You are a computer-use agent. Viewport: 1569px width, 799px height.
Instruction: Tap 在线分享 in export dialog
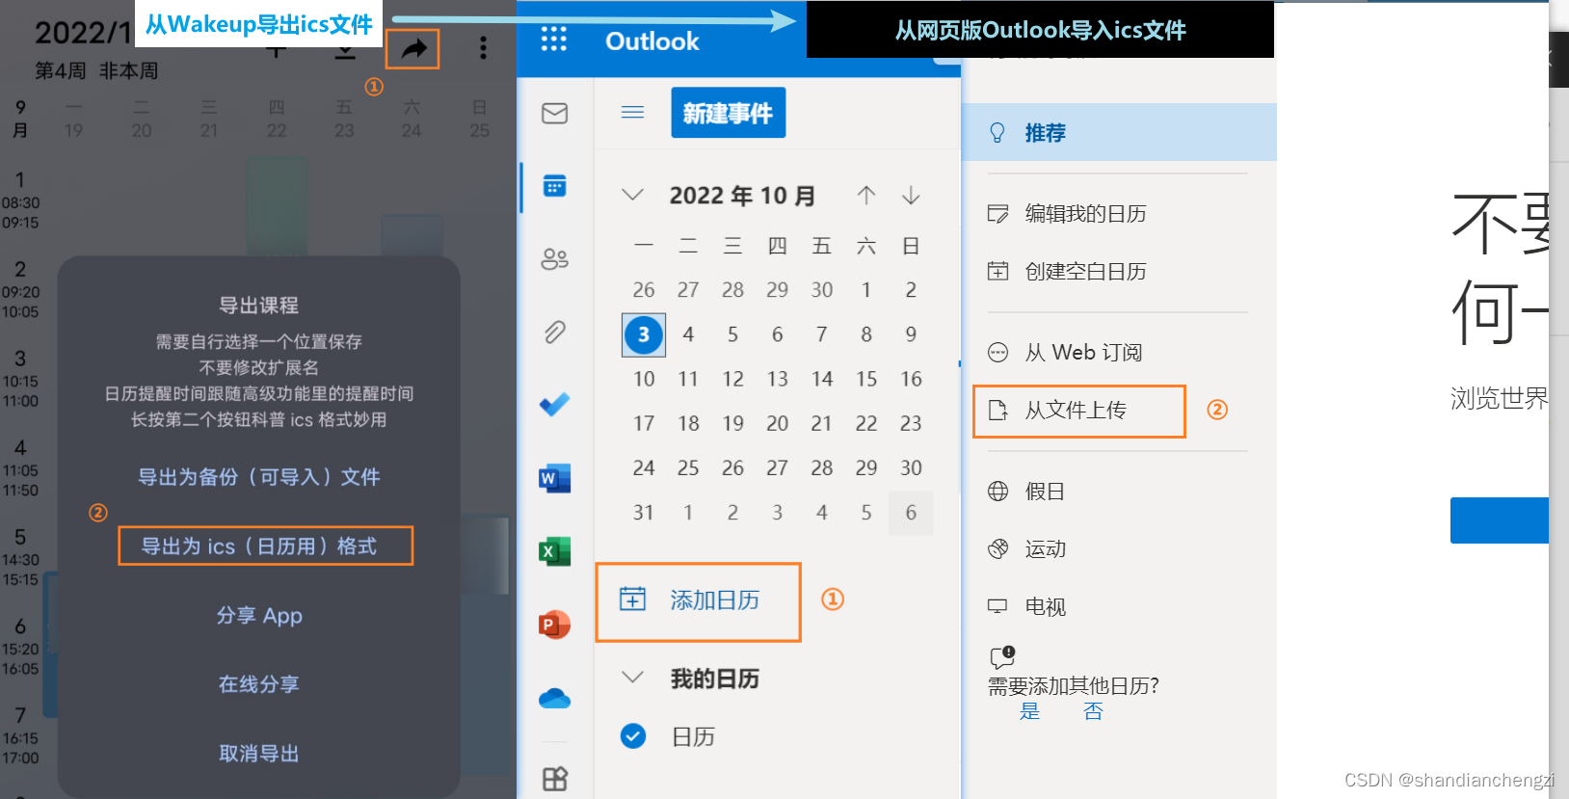259,684
